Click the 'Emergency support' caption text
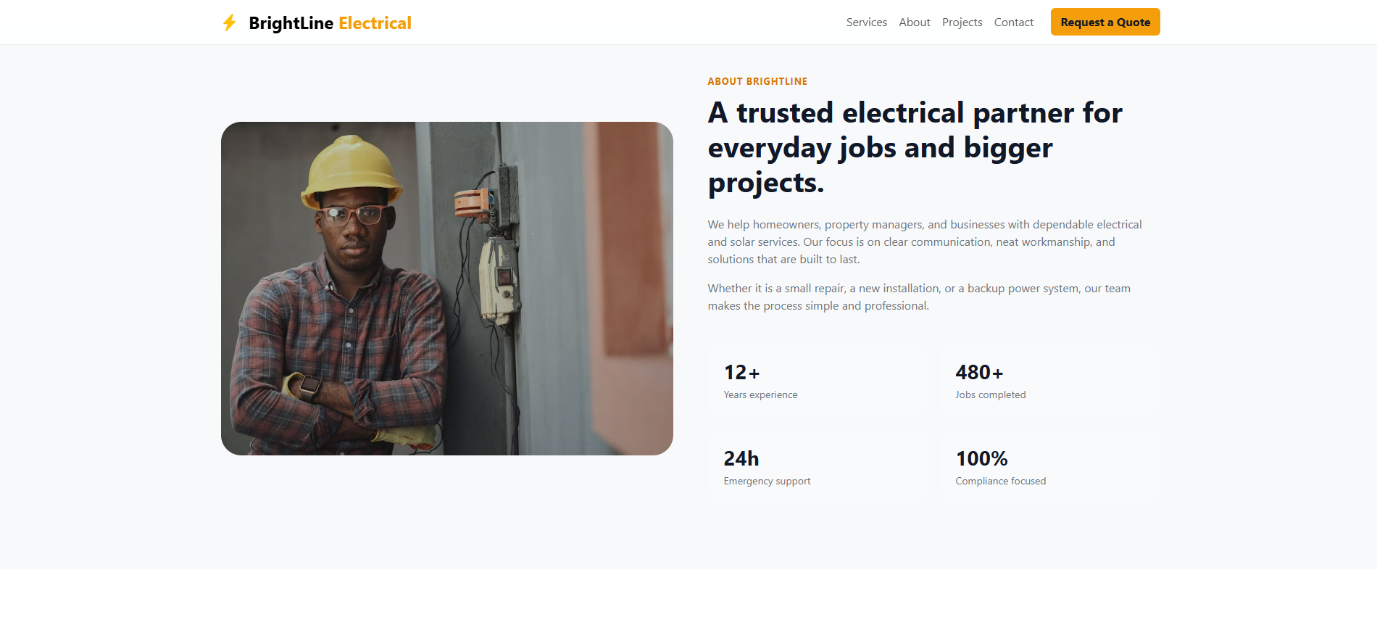This screenshot has width=1377, height=620. pos(767,481)
